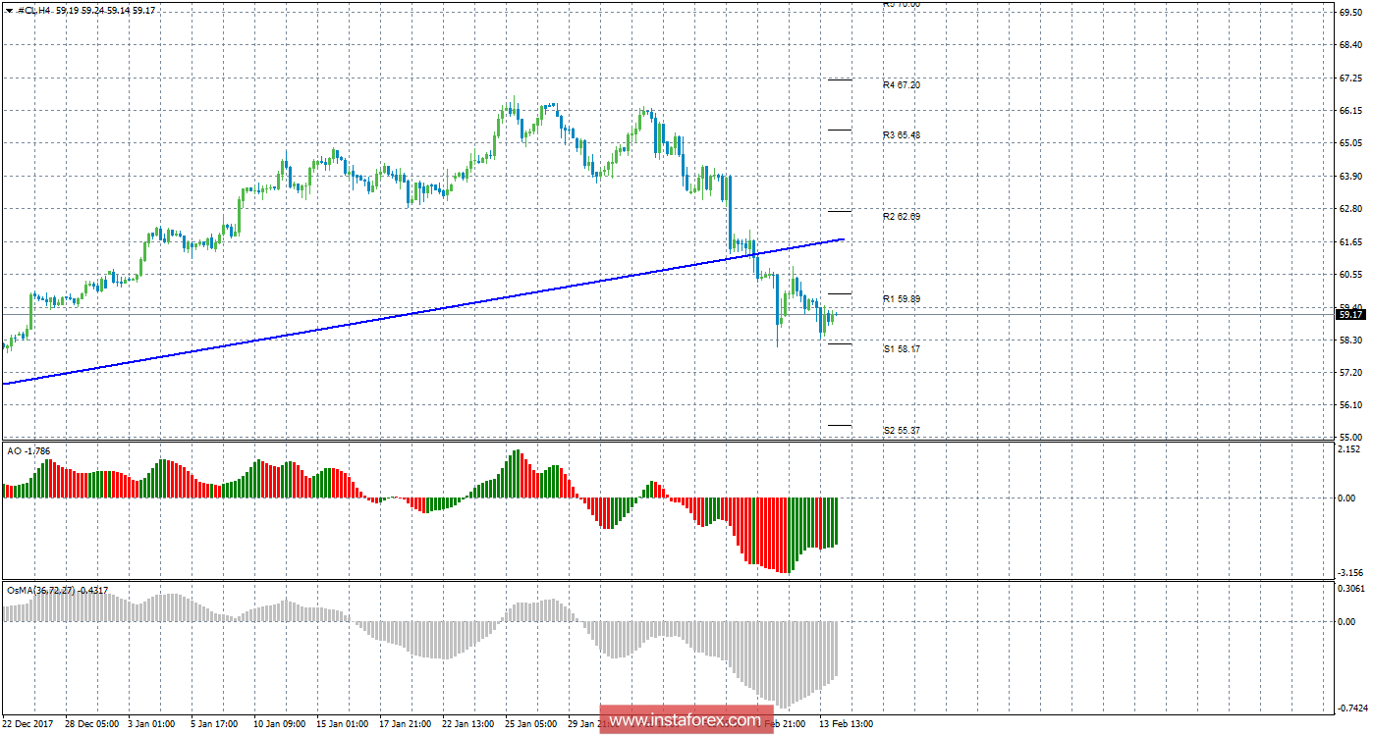Click the 65.05 price scale value

point(1351,143)
